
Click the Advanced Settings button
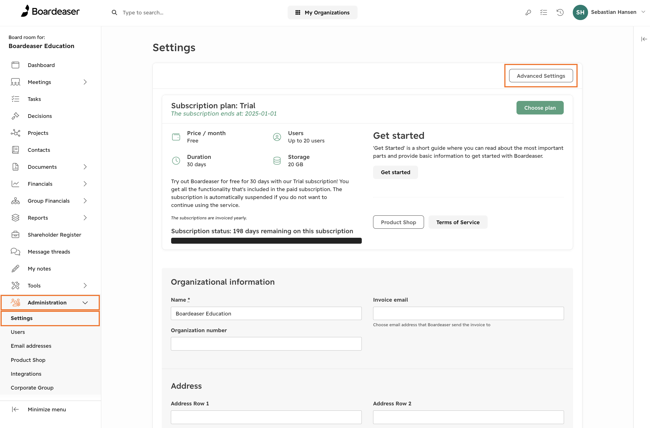pos(541,76)
